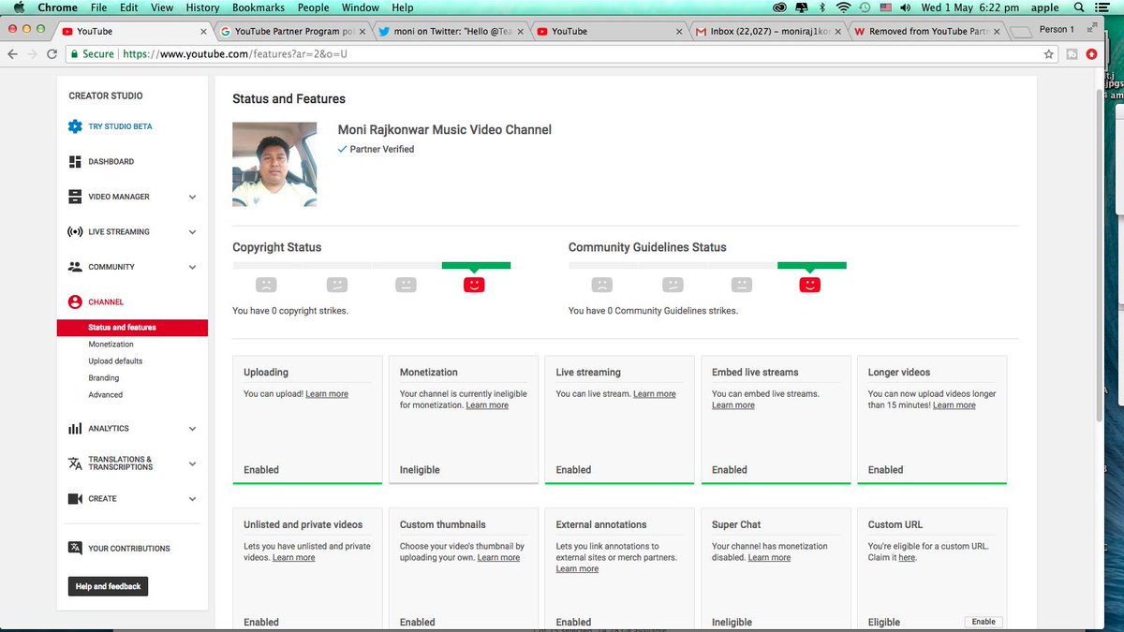Expand the Create section
The height and width of the screenshot is (632, 1124).
point(192,499)
